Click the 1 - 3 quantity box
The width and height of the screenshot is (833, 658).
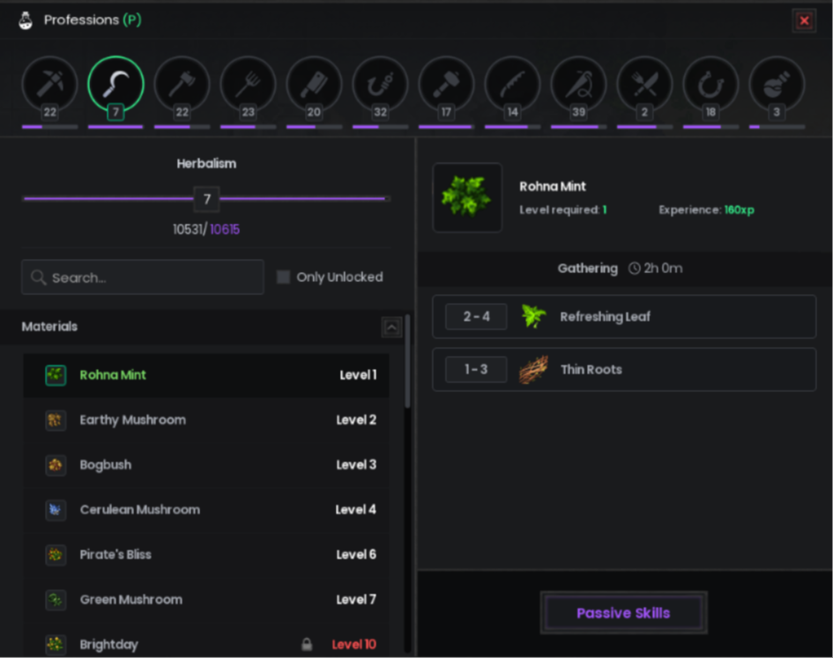pyautogui.click(x=476, y=370)
